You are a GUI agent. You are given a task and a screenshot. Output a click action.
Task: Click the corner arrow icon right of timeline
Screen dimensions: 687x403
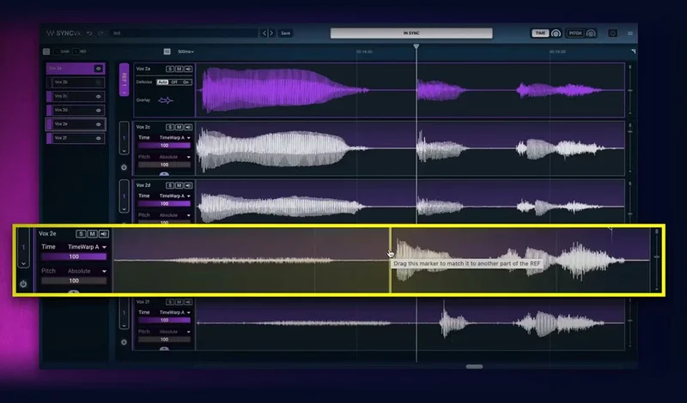coord(633,51)
